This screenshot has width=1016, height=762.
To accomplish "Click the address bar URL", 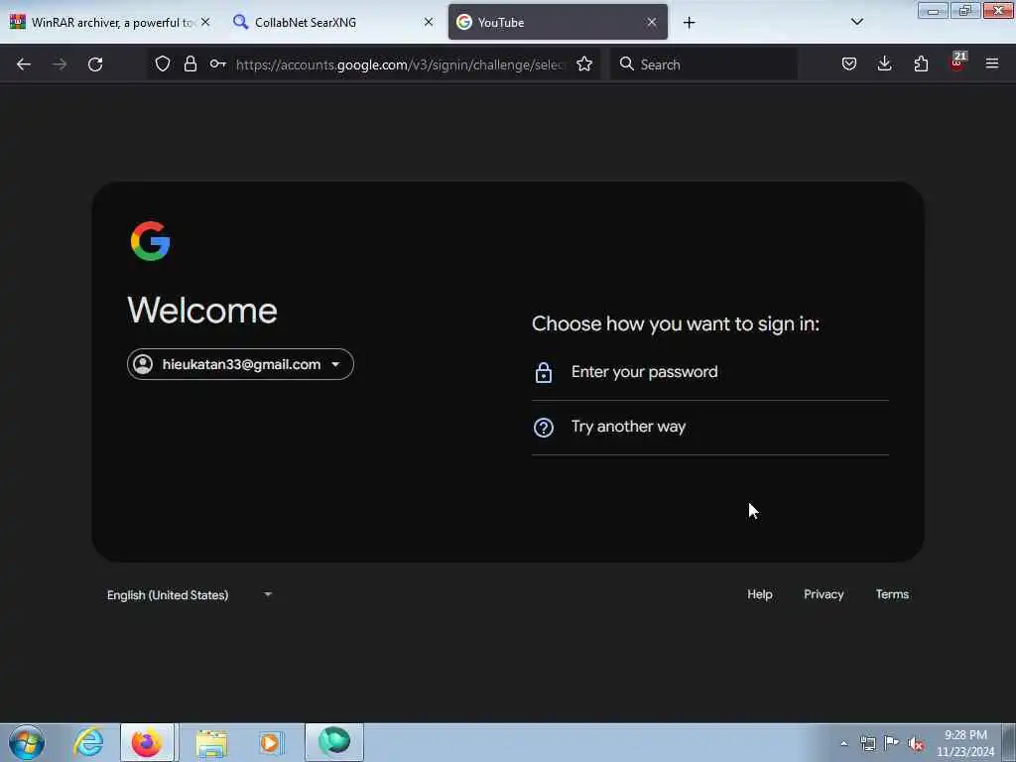I will (x=401, y=64).
